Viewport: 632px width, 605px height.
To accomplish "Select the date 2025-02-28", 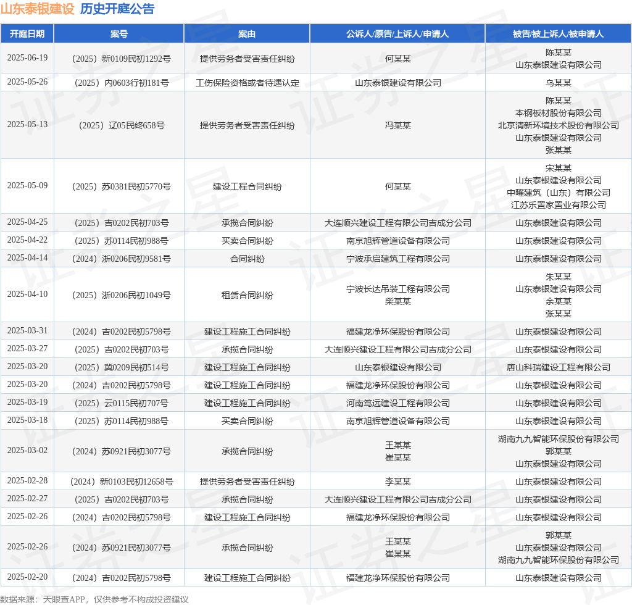I will pyautogui.click(x=27, y=480).
